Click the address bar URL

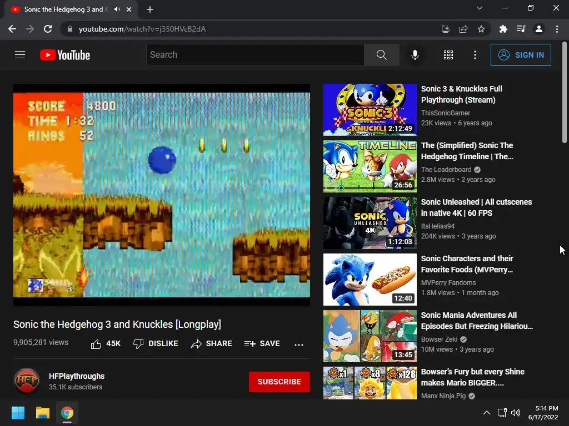142,29
